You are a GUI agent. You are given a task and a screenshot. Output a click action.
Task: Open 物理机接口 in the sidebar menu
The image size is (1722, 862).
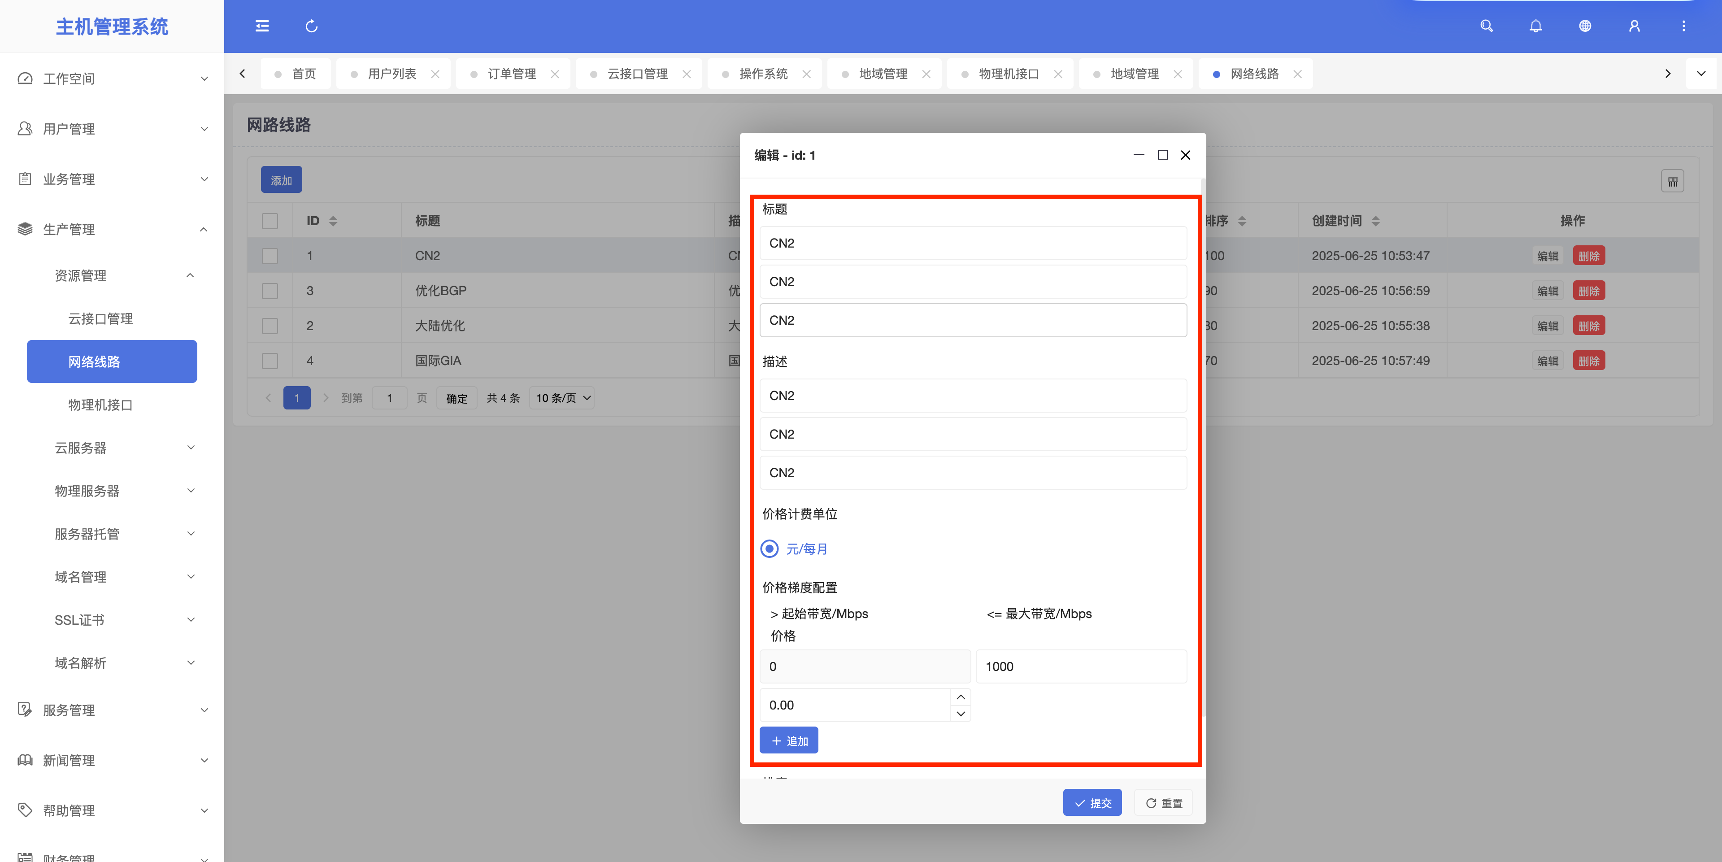click(100, 405)
